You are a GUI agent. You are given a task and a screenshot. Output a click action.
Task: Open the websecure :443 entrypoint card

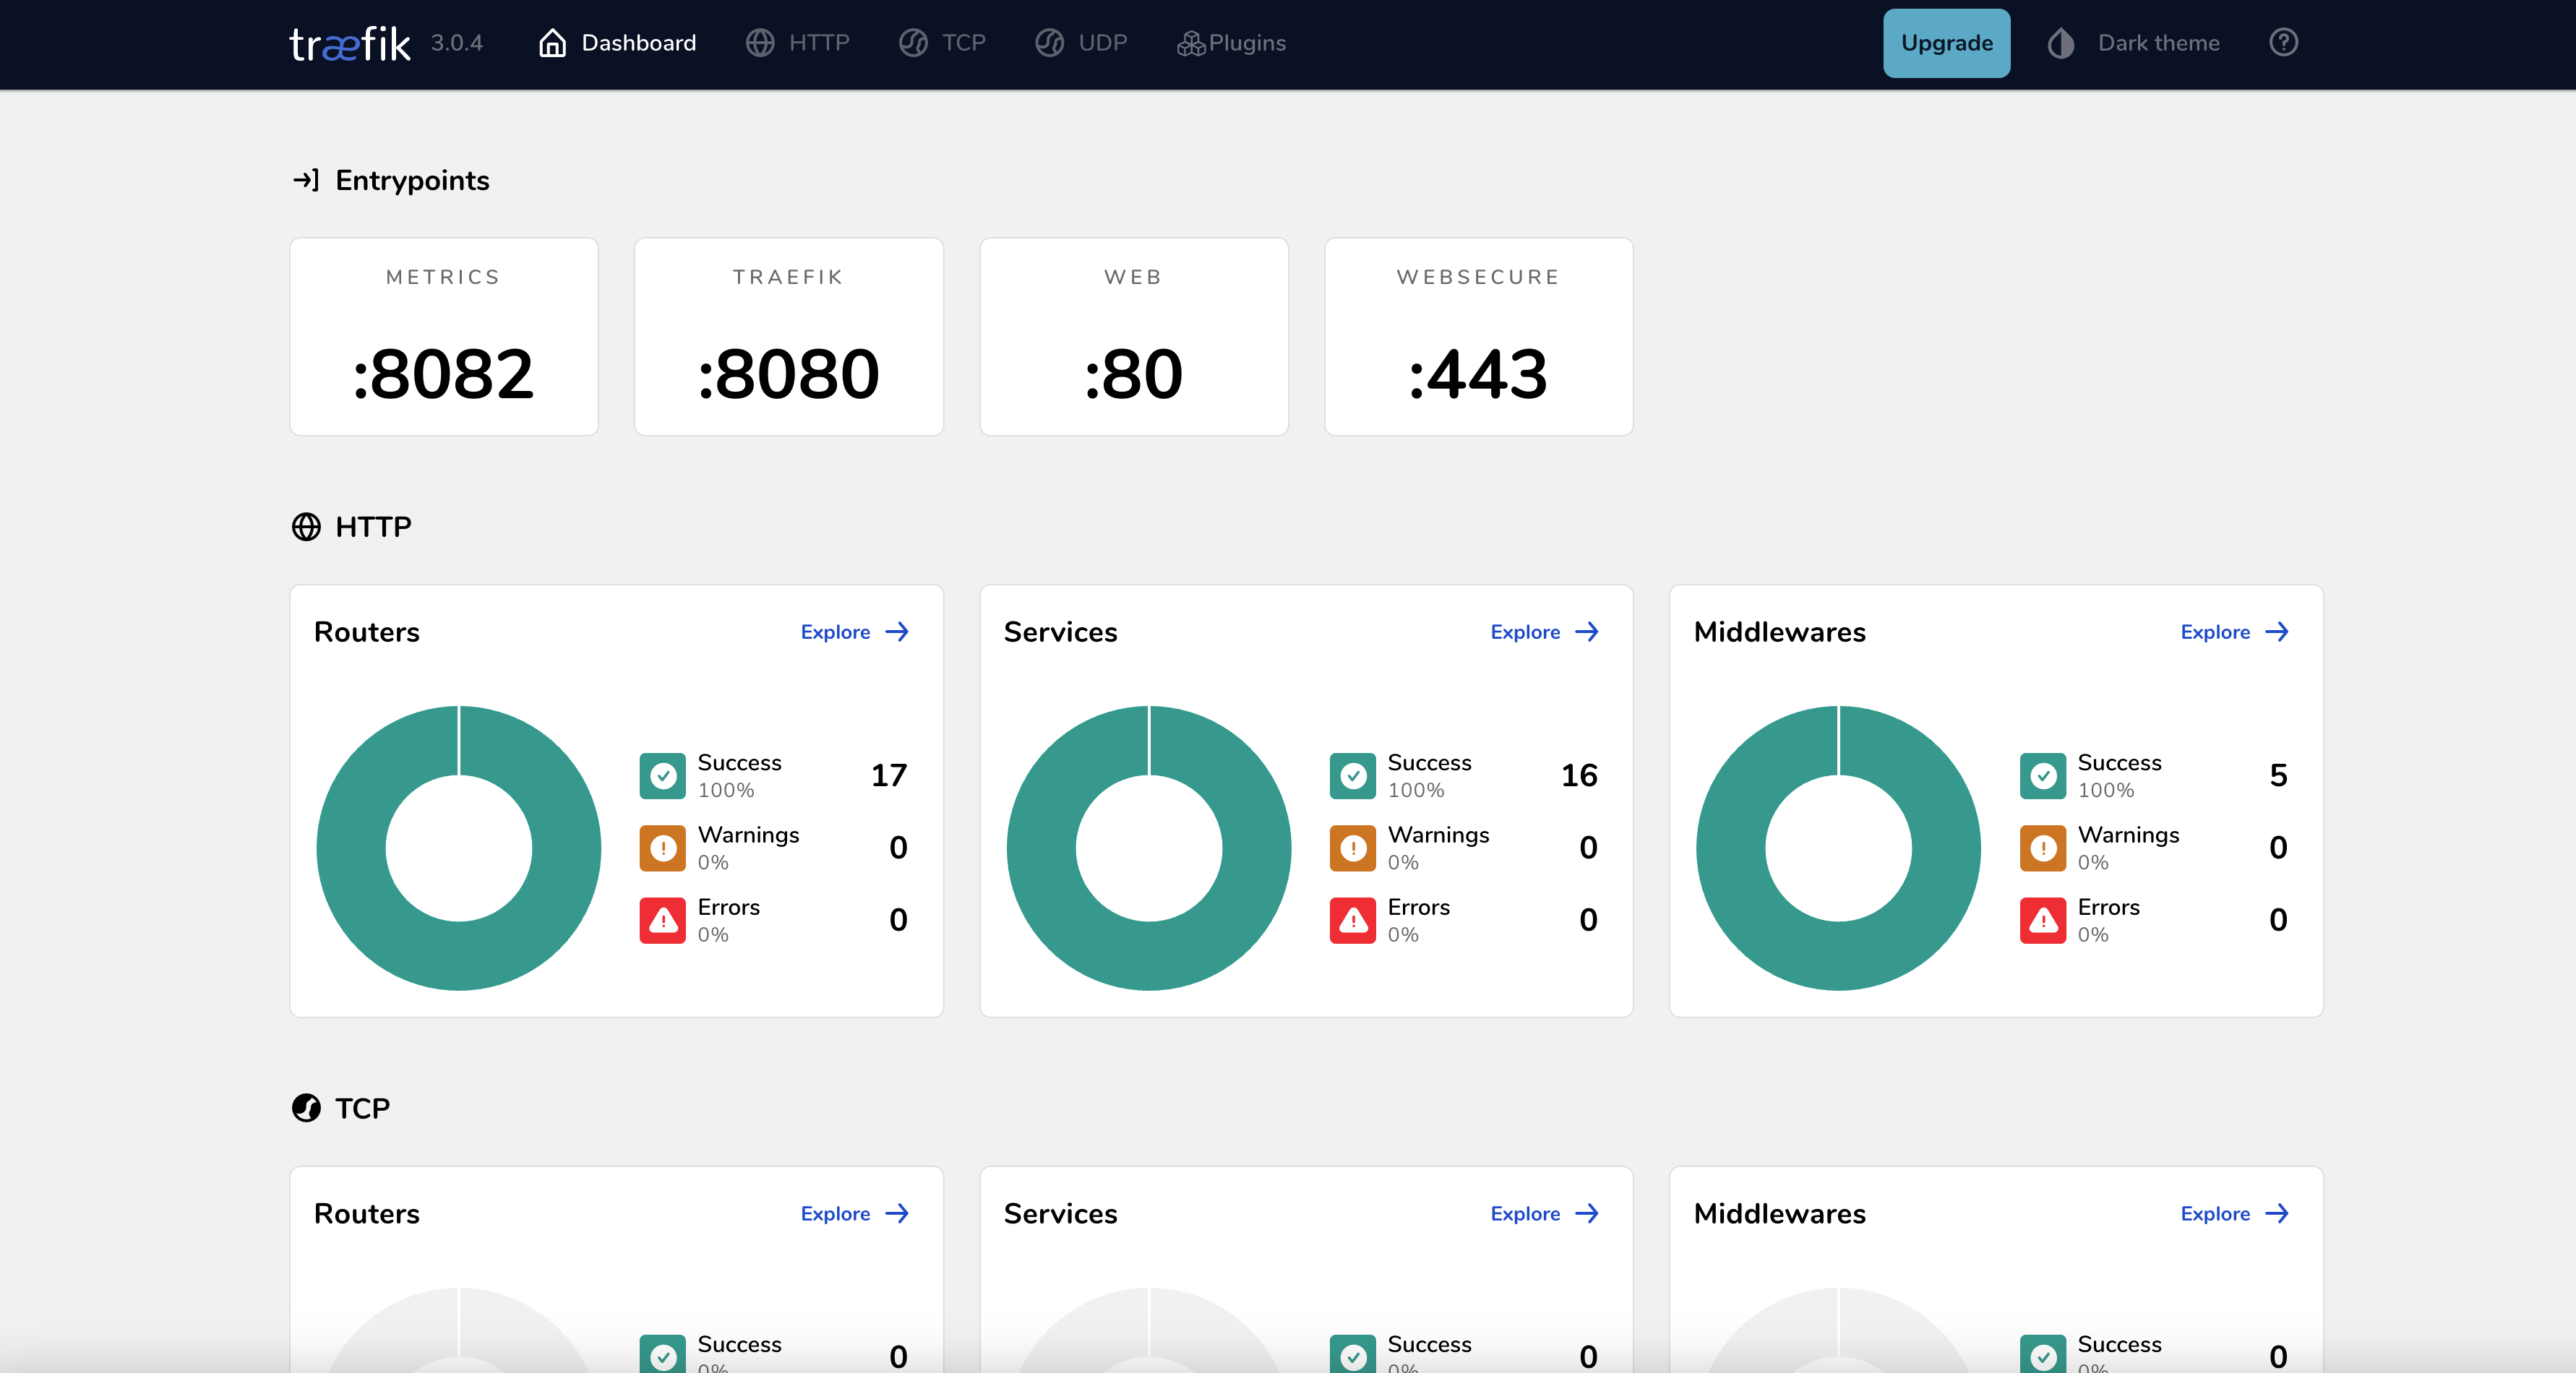[x=1478, y=337]
